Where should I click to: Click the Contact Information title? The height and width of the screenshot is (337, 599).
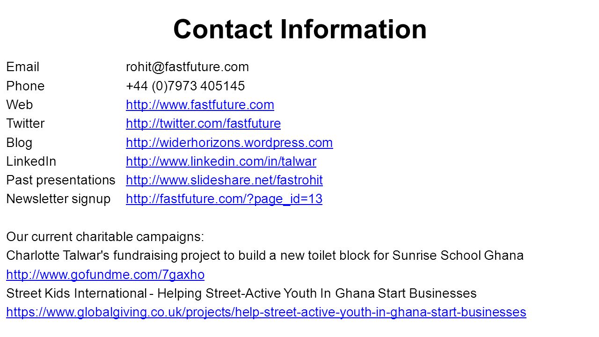click(x=300, y=29)
